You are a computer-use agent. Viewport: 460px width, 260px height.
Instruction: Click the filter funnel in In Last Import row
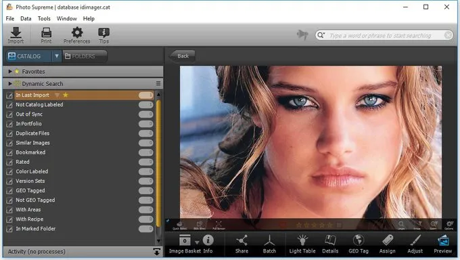coord(57,95)
